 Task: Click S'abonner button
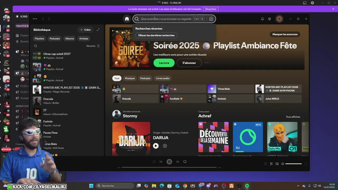(189, 63)
